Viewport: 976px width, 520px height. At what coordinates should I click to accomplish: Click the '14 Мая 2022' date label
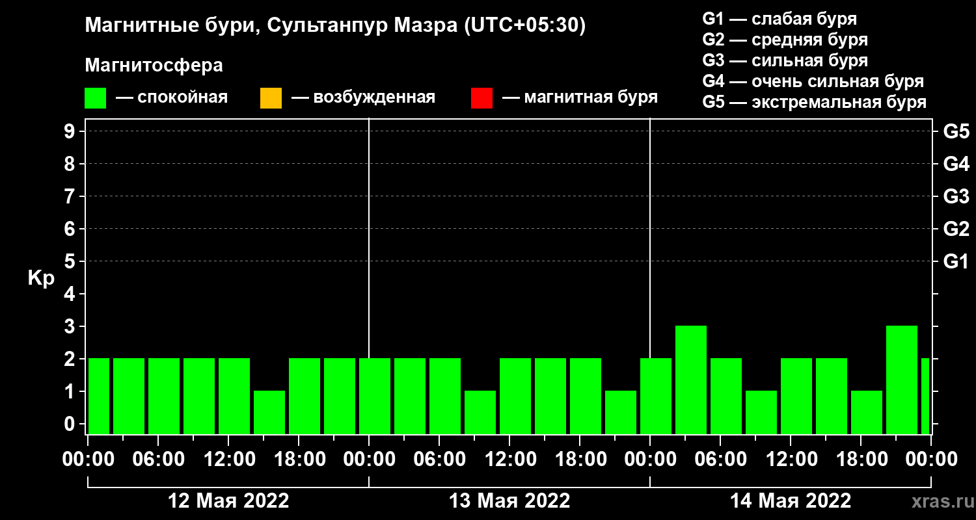(791, 501)
